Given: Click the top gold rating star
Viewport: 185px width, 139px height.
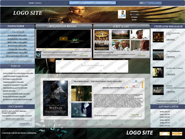Looking at the screenshot, I should tap(143, 82).
